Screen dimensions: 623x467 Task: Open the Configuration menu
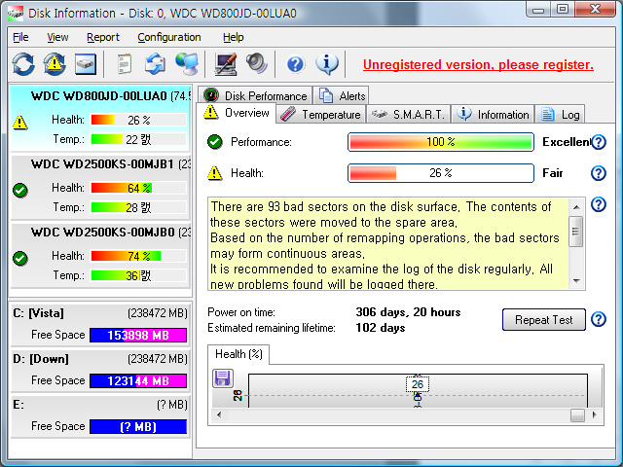click(169, 37)
